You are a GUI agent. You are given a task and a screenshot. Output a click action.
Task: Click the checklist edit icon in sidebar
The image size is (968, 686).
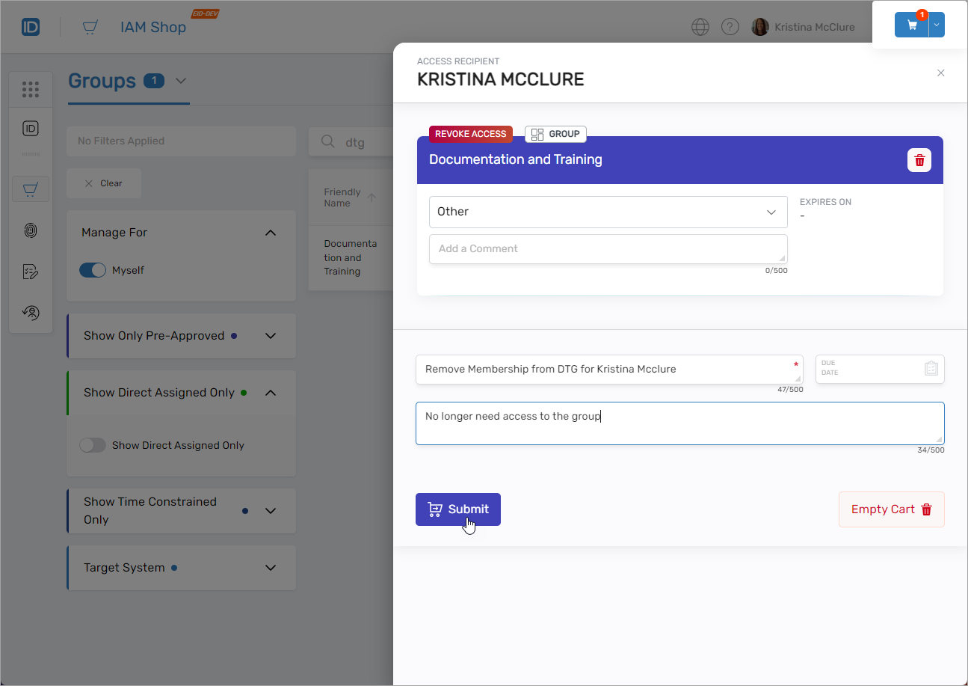pos(31,272)
